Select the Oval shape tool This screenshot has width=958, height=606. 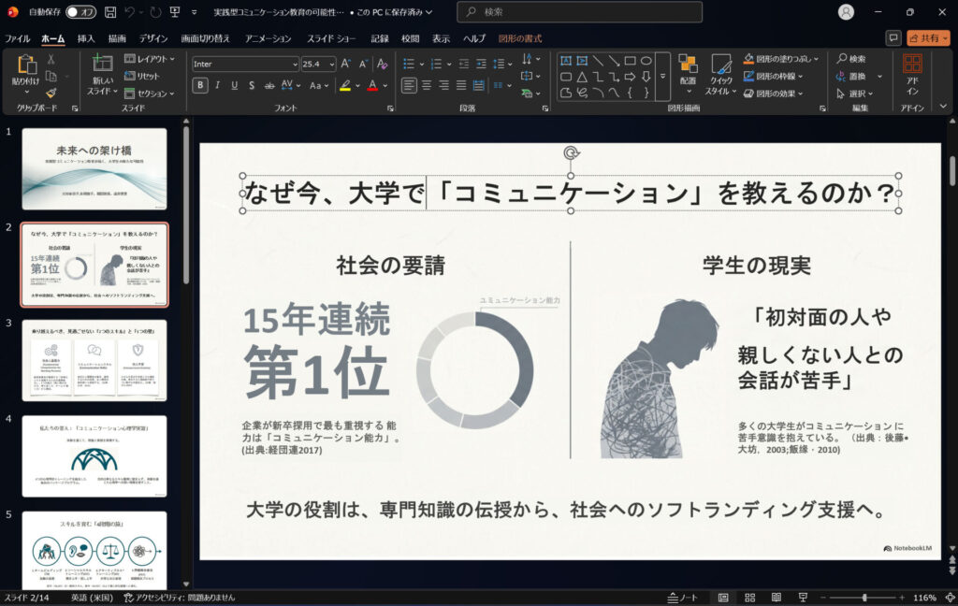click(646, 60)
